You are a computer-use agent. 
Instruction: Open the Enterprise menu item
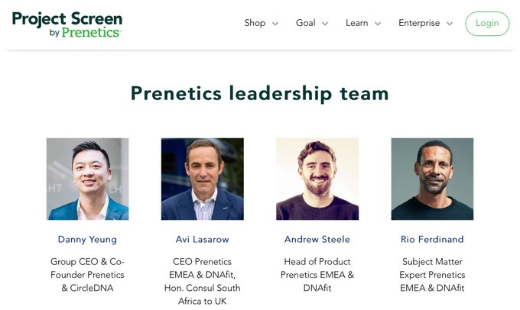(x=419, y=23)
